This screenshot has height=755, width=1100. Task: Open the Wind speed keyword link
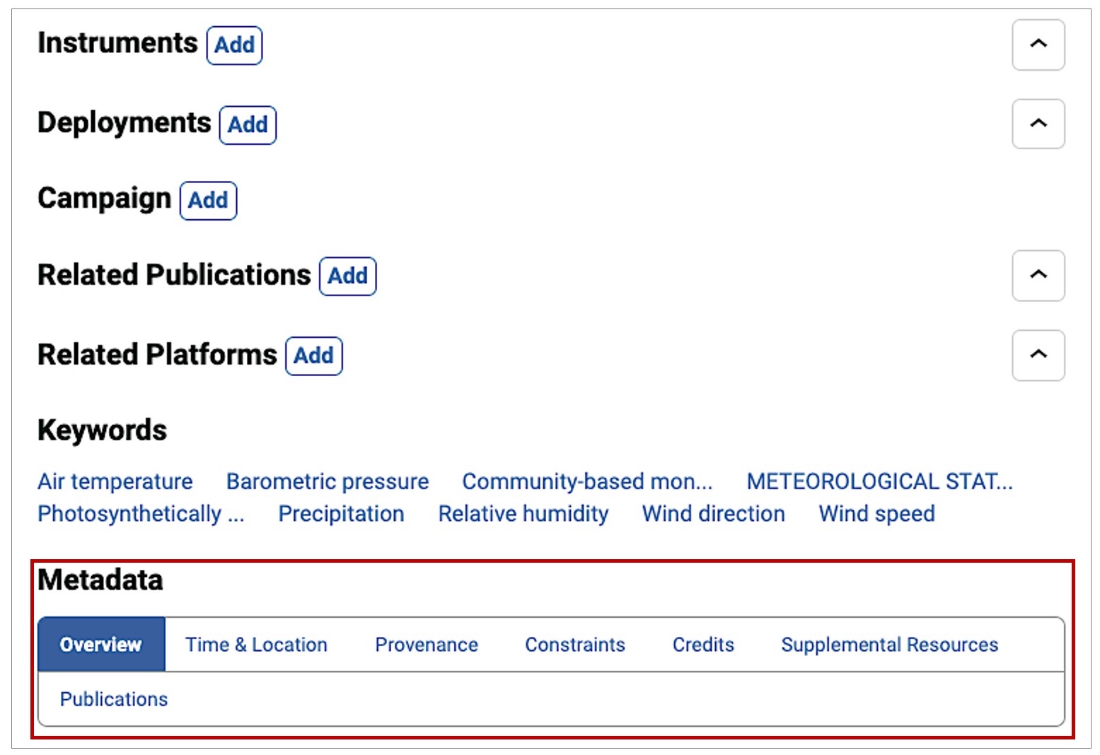(876, 514)
